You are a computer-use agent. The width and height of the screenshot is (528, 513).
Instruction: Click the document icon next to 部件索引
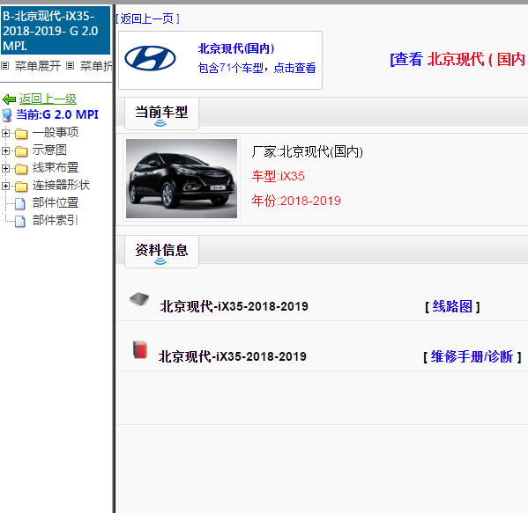point(20,221)
